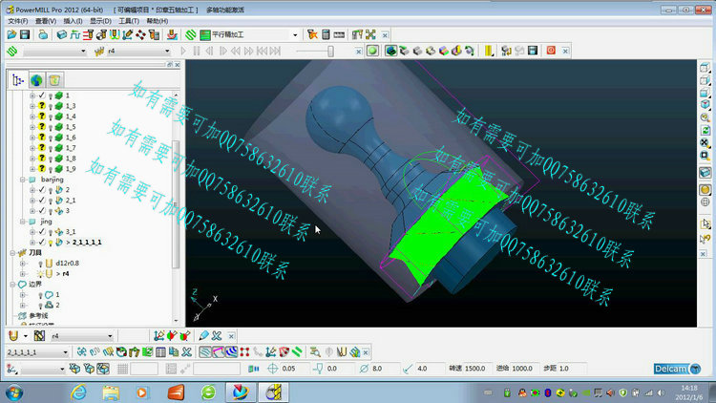
Task: Click the trash bin tab icon in explorer
Action: point(54,80)
